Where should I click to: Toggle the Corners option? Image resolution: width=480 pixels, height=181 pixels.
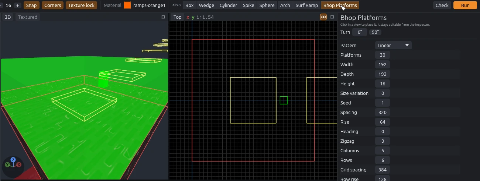52,5
